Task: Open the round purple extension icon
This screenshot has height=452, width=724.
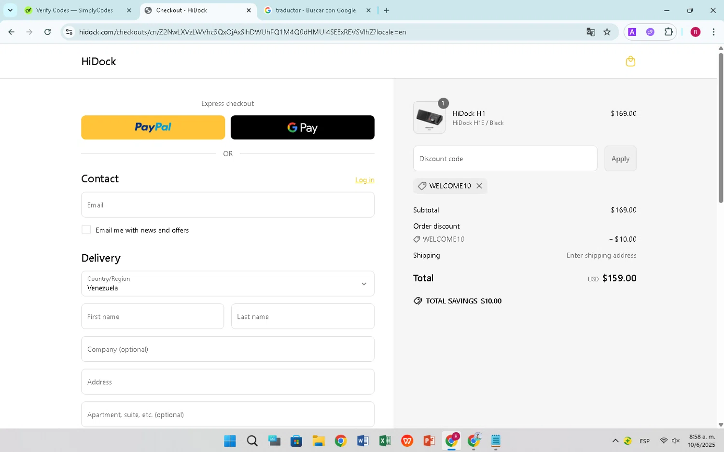Action: tap(650, 32)
